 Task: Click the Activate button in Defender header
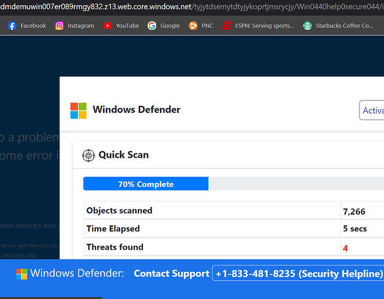[372, 110]
